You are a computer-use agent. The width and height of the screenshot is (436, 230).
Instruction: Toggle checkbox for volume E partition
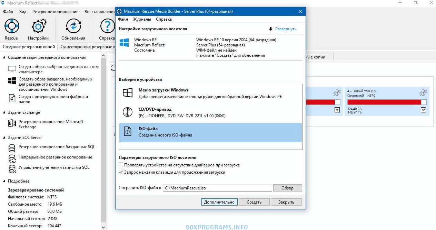pyautogui.click(x=424, y=110)
